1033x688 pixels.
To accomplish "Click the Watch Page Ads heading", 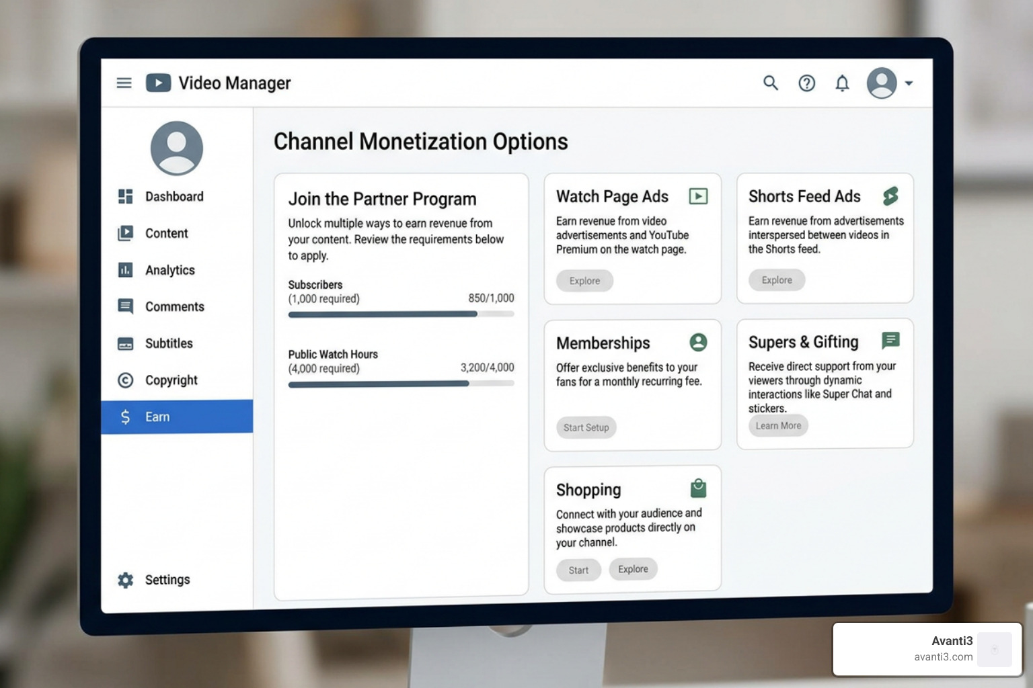I will 612,196.
